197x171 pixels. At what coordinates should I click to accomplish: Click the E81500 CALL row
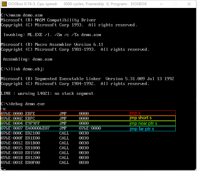tap(45, 153)
